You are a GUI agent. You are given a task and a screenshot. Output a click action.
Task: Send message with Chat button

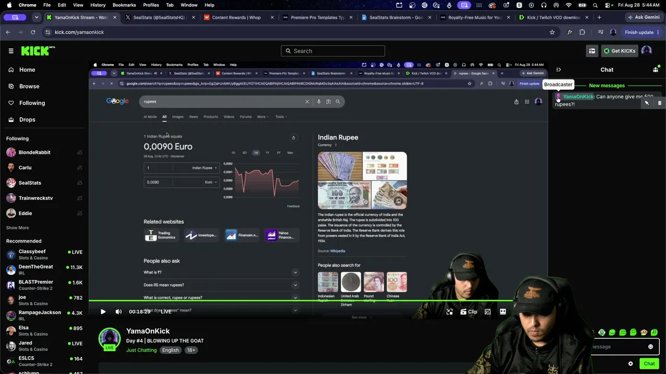click(649, 364)
